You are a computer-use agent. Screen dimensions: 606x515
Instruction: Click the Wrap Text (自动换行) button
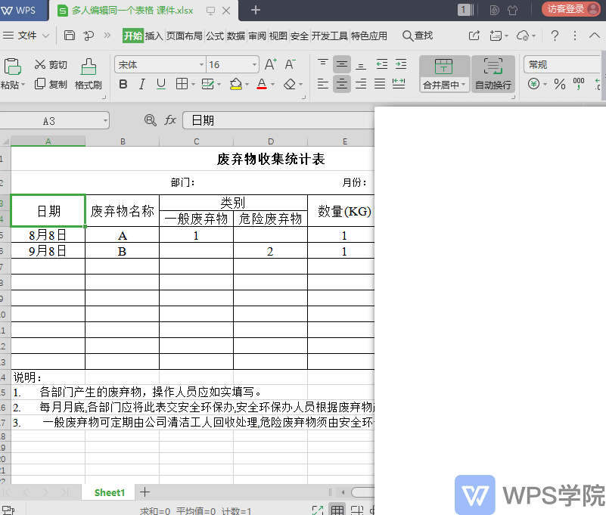[x=493, y=74]
